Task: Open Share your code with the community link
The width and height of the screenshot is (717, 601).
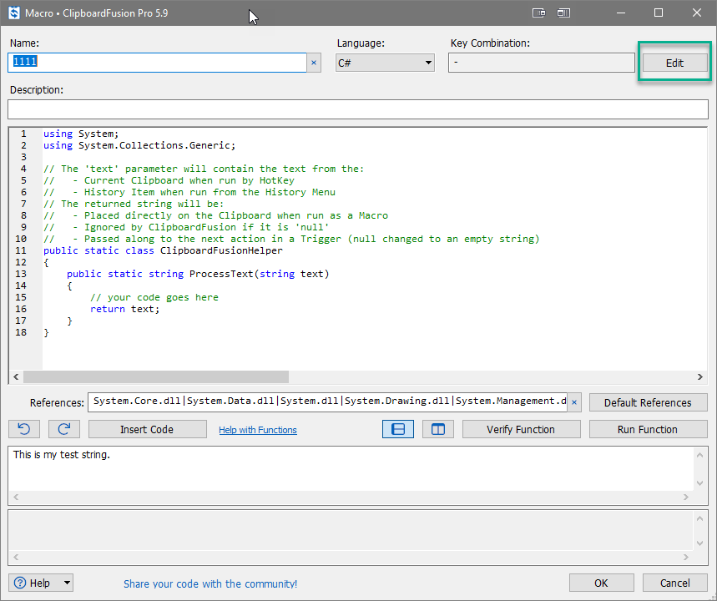Action: pos(210,583)
